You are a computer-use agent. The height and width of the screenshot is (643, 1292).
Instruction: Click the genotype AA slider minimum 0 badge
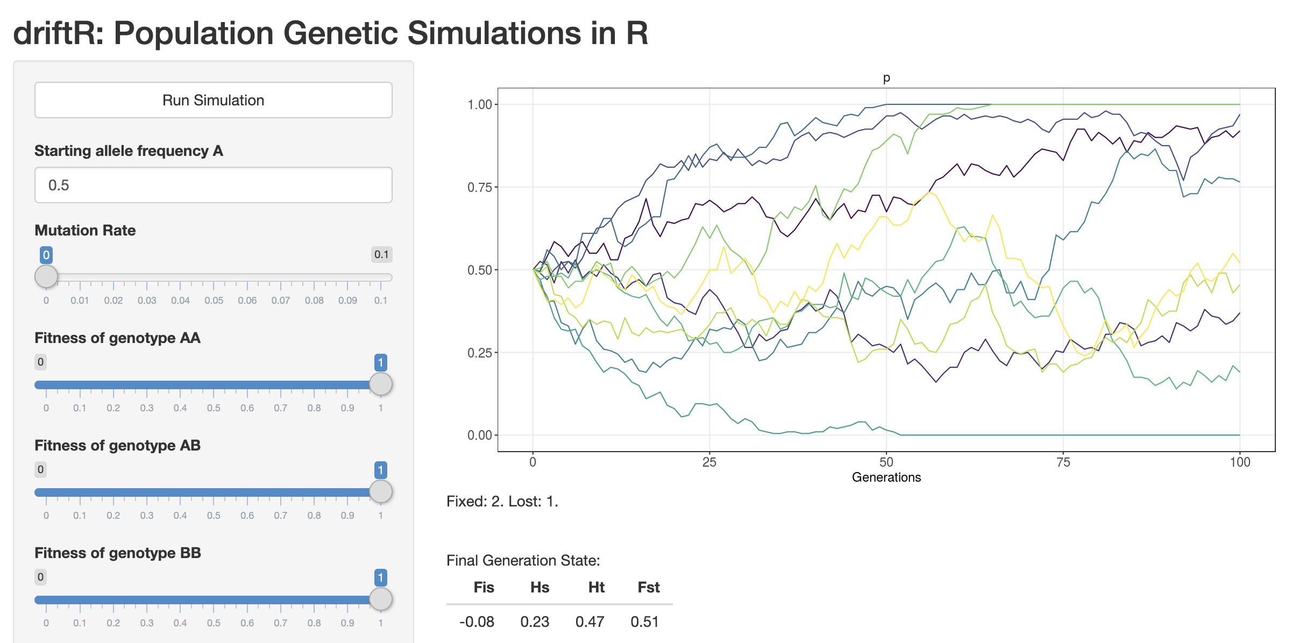[x=40, y=362]
